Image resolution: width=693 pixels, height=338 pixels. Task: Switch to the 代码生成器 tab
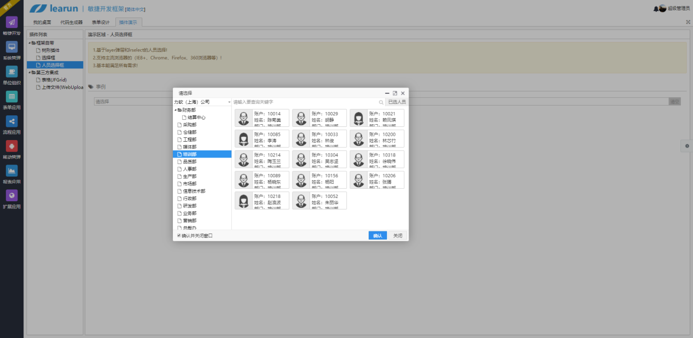click(71, 22)
